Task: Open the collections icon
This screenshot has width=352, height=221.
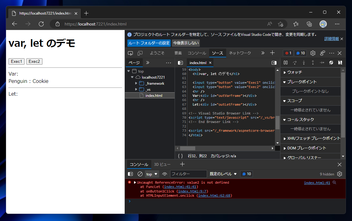Action: pos(309,24)
